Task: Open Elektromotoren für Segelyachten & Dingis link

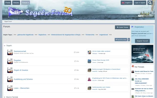Action: (66, 35)
